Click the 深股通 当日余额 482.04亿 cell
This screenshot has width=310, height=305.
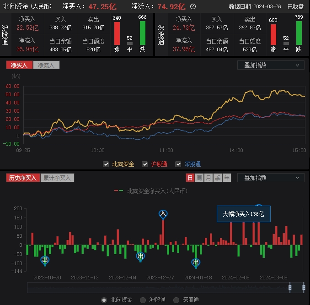point(217,45)
